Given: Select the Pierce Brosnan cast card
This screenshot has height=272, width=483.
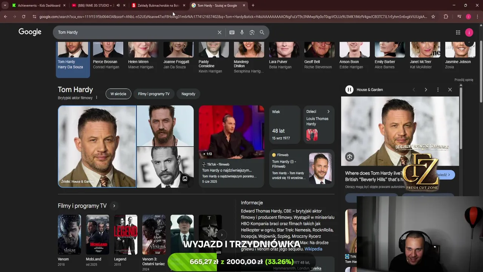Looking at the screenshot, I should point(108,57).
